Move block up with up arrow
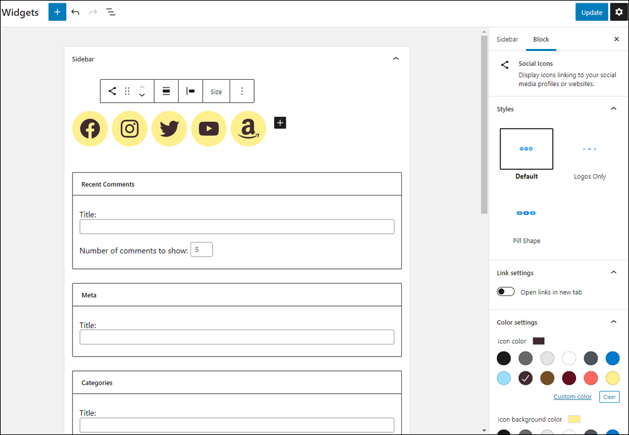Image resolution: width=629 pixels, height=435 pixels. 142,87
